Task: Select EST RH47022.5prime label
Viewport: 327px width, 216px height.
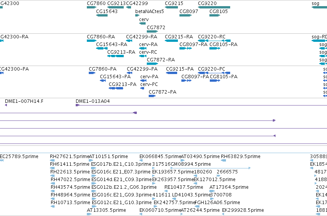Action: 70,180
